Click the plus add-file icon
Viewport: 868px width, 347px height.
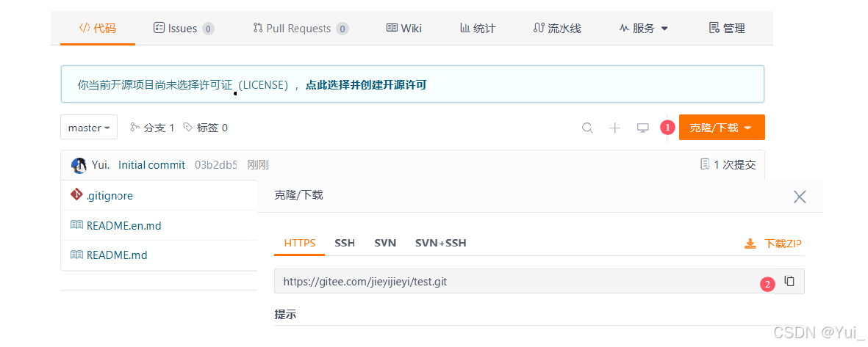coord(615,128)
